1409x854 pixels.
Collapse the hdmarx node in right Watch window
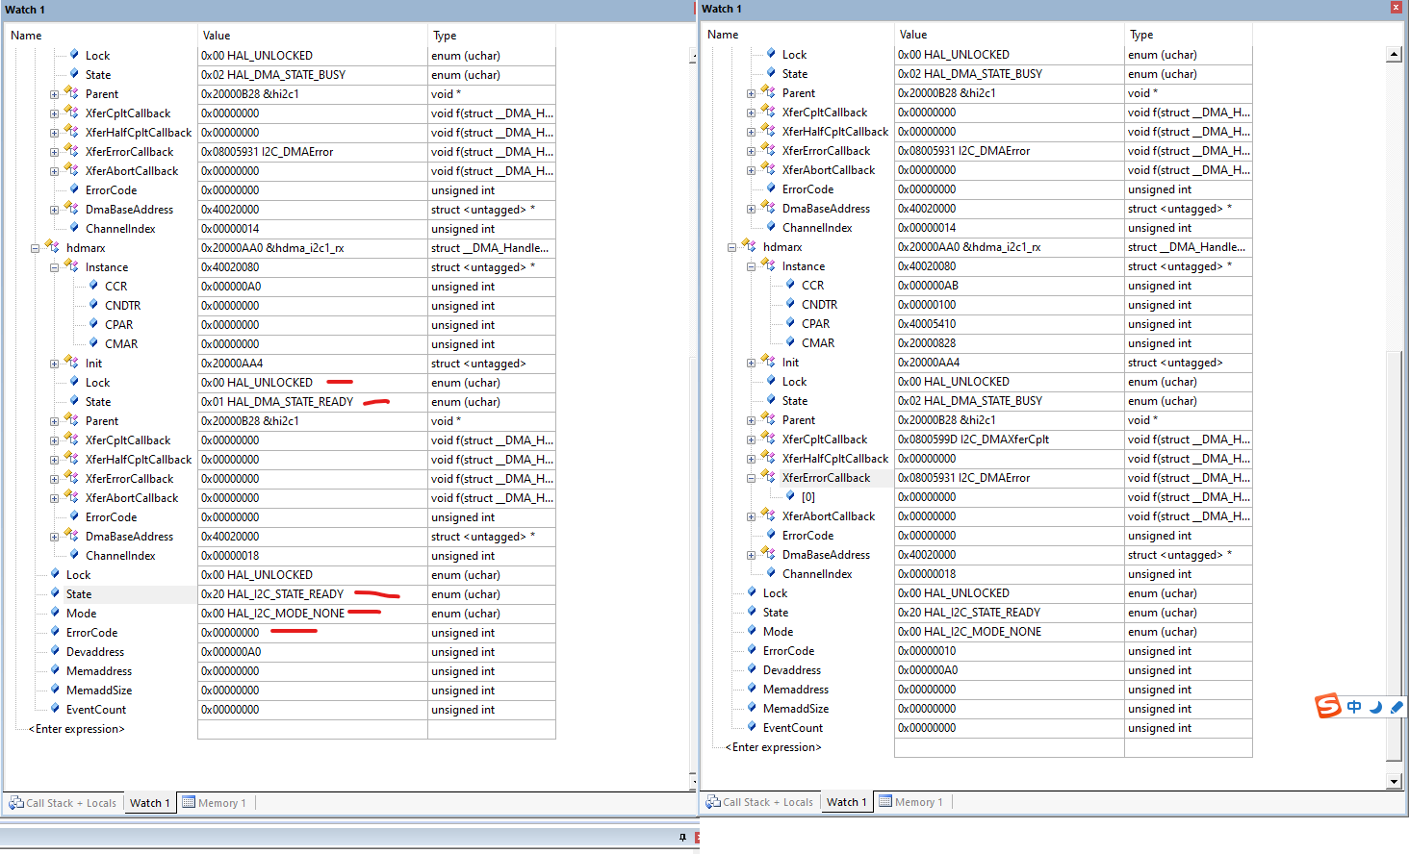(732, 247)
